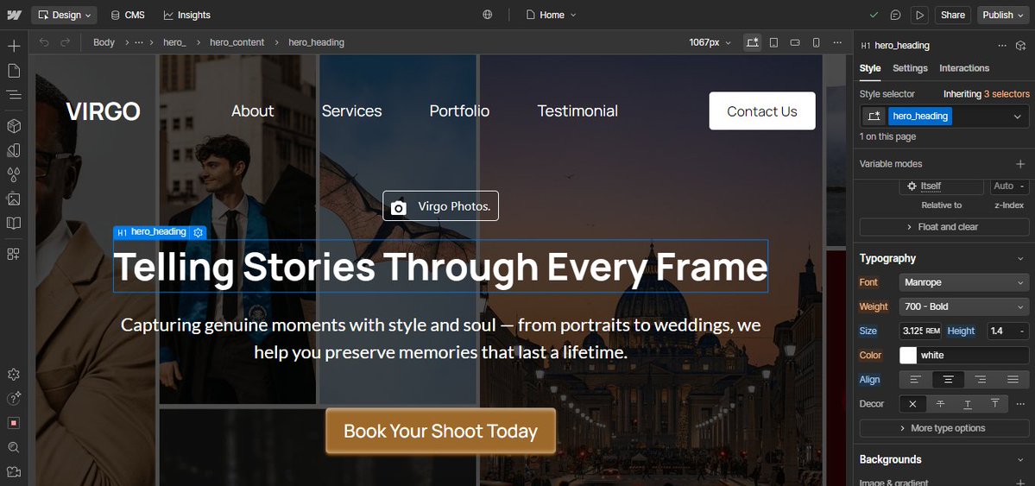
Task: Collapse the Typography section
Action: tap(1021, 259)
